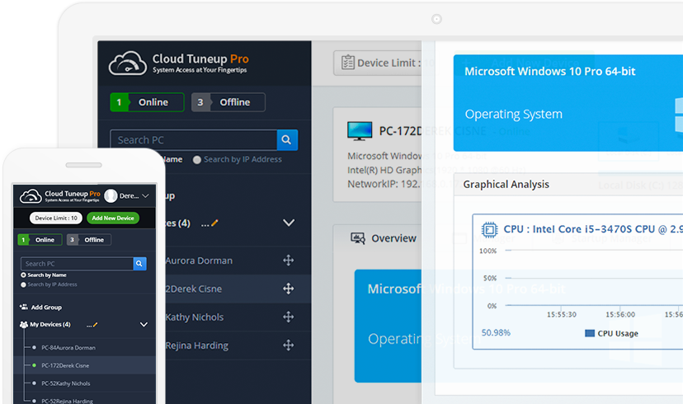Open the user dropdown chevron on phone header
Image resolution: width=683 pixels, height=404 pixels.
(x=145, y=196)
